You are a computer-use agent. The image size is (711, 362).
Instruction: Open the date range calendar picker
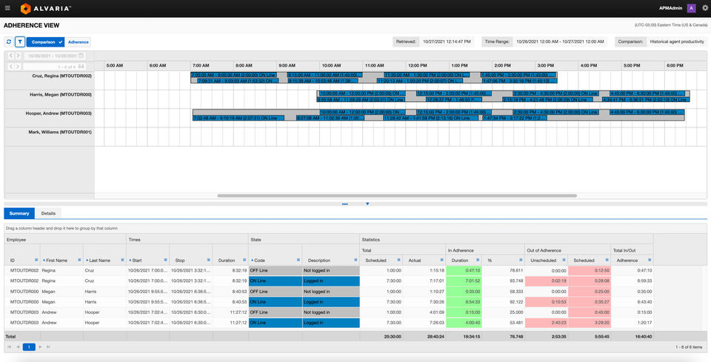point(81,56)
